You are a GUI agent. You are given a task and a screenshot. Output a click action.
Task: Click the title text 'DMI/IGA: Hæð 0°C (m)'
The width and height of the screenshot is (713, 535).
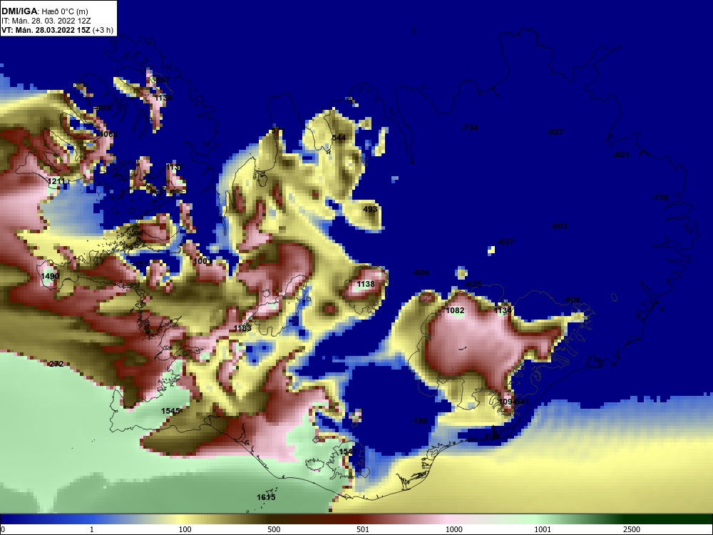[x=44, y=11]
